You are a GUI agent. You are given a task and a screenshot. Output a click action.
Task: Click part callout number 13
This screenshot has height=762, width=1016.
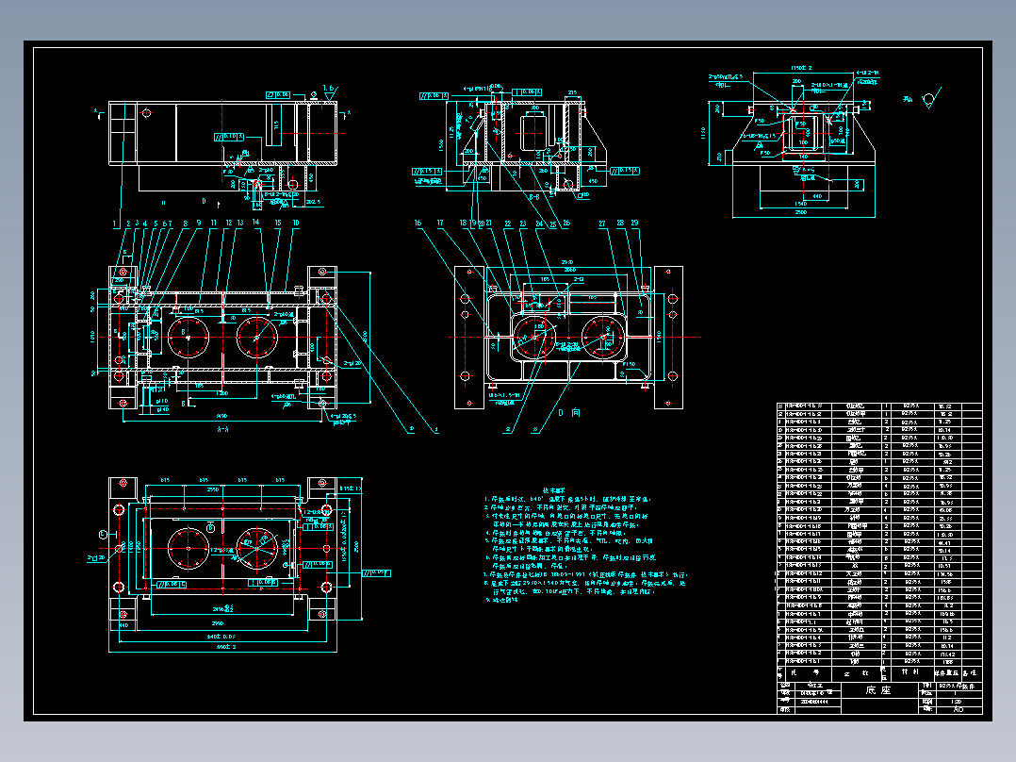tap(240, 224)
